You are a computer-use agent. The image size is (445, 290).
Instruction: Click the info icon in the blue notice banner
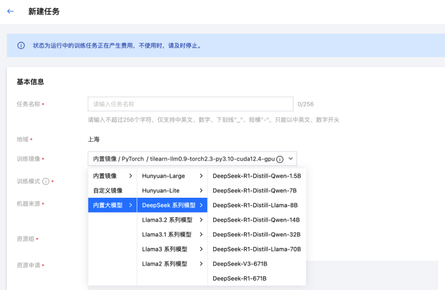[x=21, y=46]
